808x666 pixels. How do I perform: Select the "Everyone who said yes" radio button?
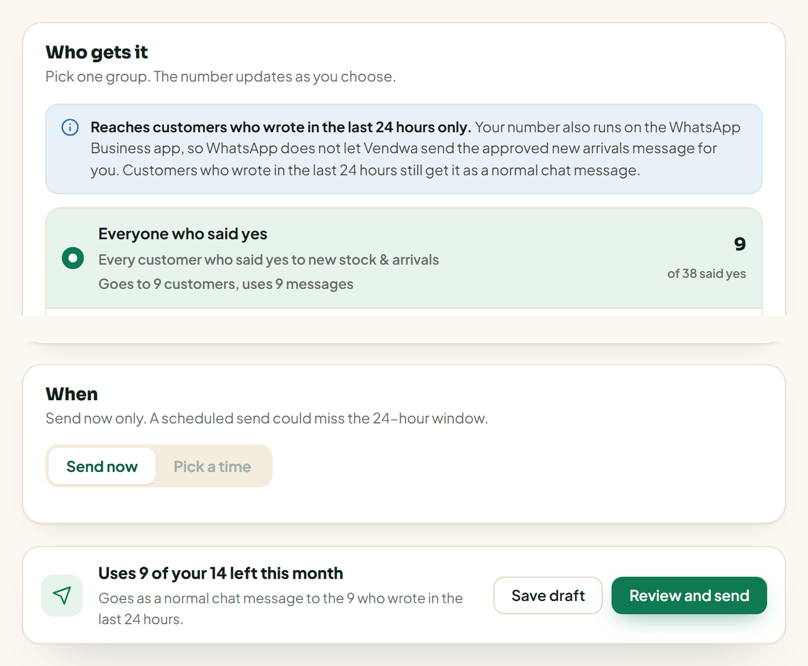[73, 258]
